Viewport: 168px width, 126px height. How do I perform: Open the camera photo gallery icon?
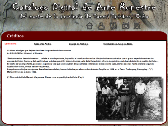[126, 25]
